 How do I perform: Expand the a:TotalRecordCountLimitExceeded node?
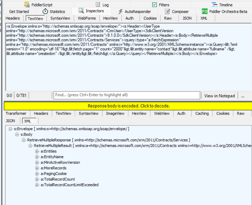click(x=37, y=185)
